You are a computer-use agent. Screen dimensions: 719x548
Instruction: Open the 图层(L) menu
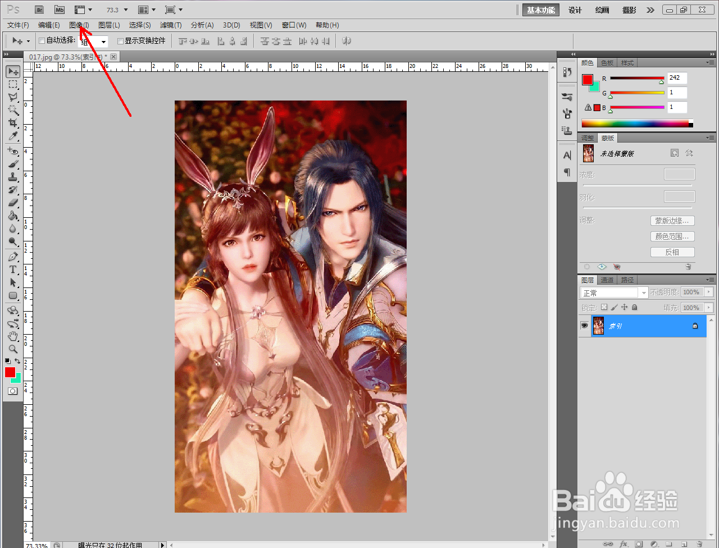point(109,25)
